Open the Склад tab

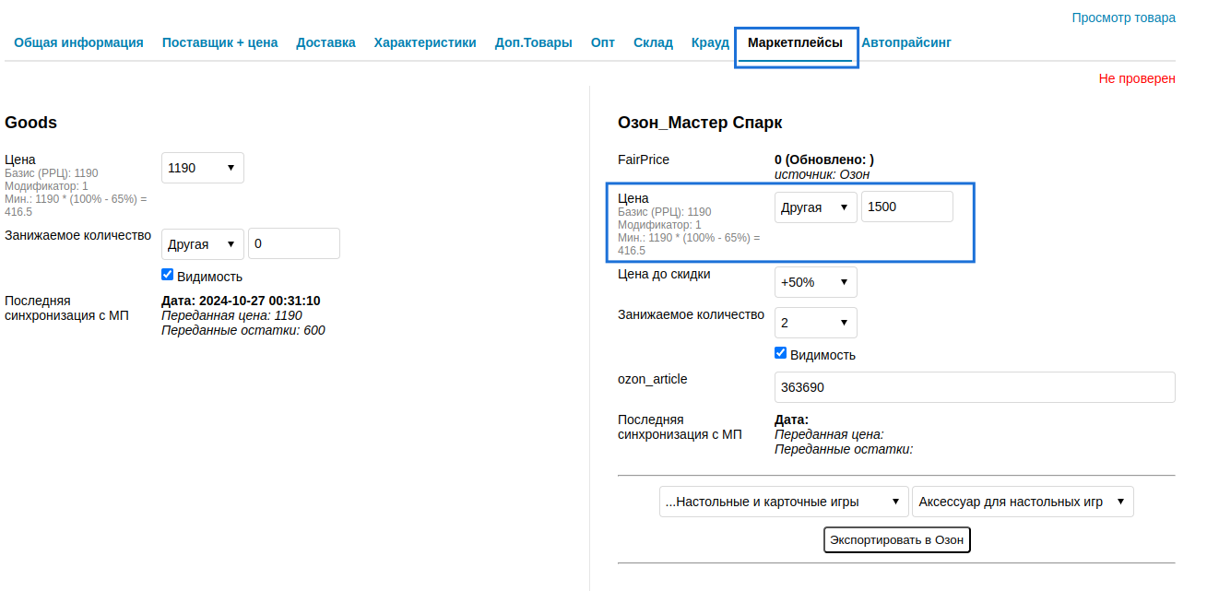point(653,42)
